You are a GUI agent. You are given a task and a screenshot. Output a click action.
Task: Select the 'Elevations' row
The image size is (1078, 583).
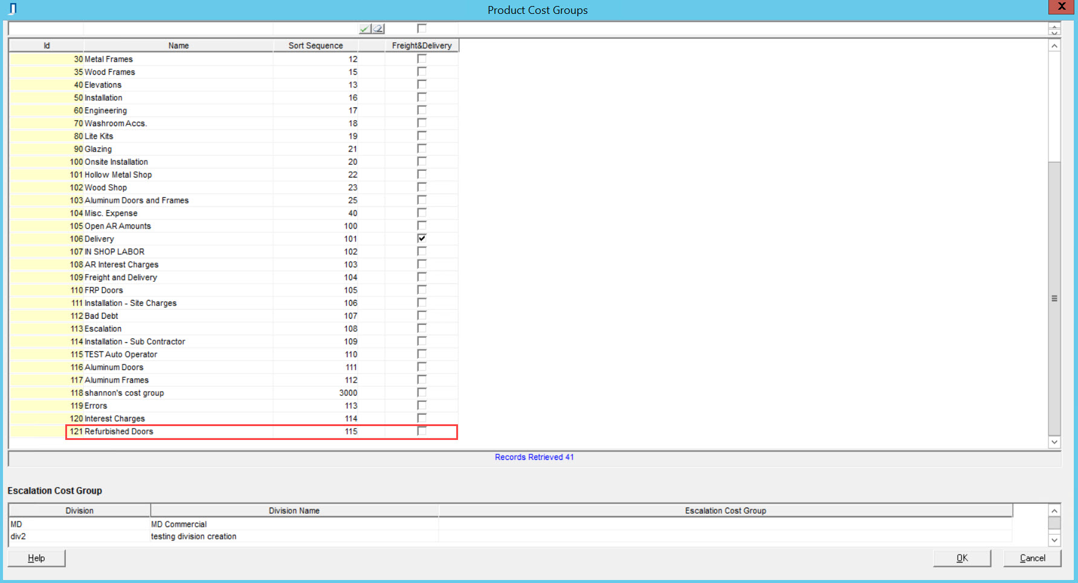point(233,85)
